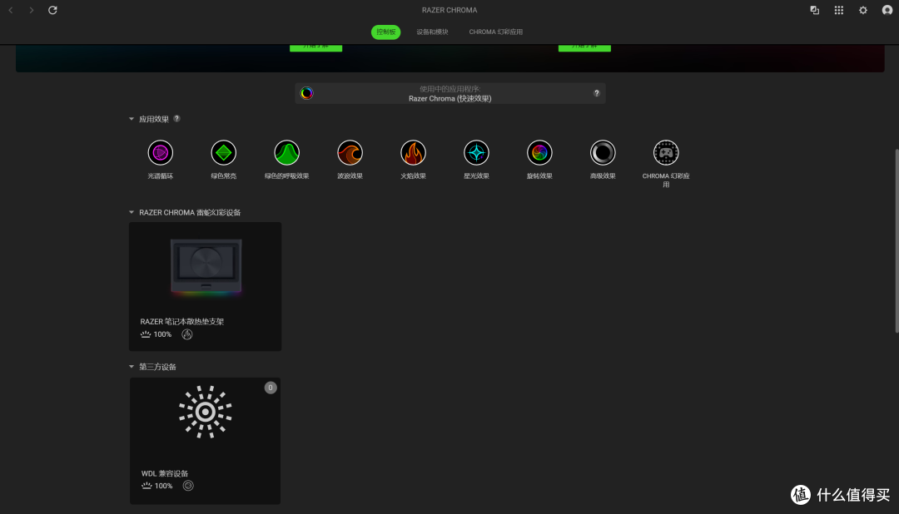Click the fire effect icon on the RAZER 笔记本散热垫支架 card

click(x=187, y=334)
